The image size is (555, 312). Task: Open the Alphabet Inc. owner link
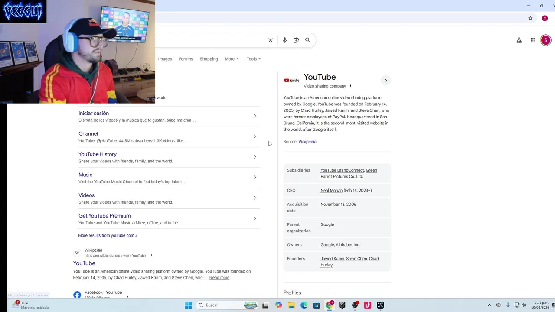click(348, 245)
